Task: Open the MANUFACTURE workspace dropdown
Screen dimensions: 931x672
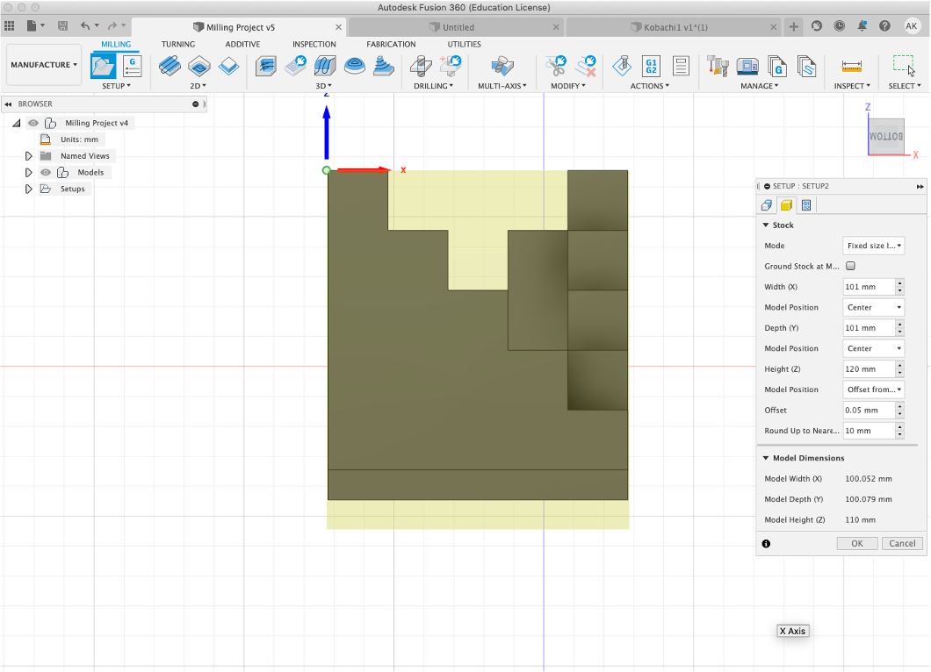Action: click(x=44, y=65)
